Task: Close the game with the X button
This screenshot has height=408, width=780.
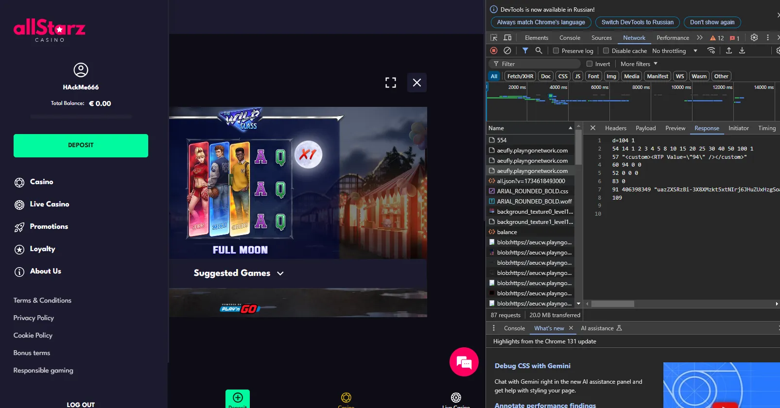Action: point(417,83)
